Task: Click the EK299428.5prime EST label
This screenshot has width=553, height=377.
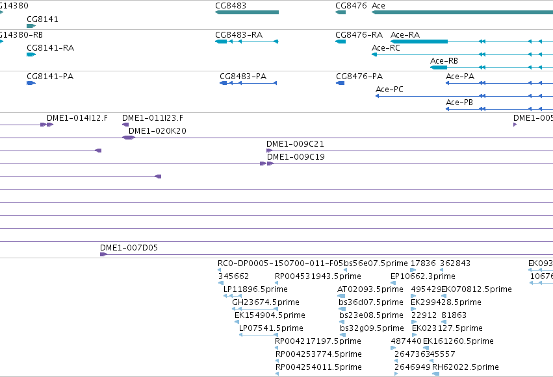Action: click(446, 302)
